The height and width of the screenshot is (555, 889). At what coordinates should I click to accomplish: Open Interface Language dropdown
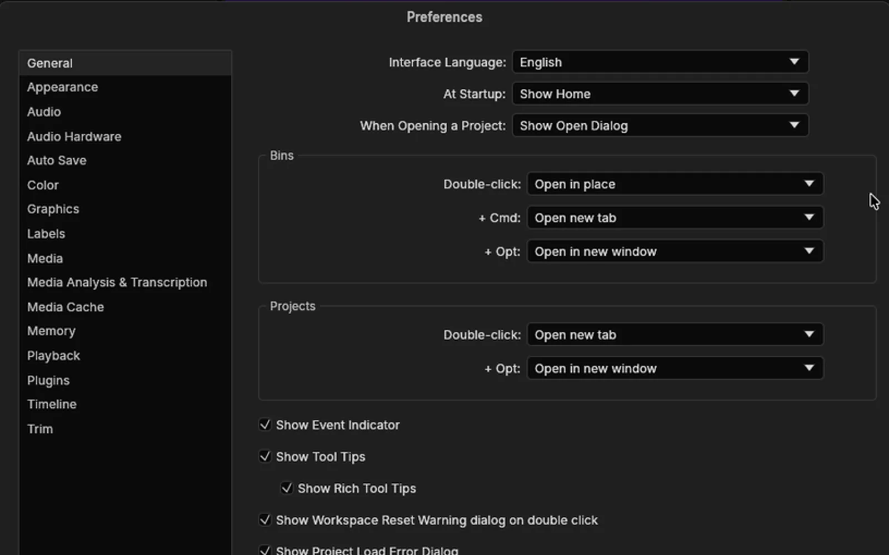point(660,62)
